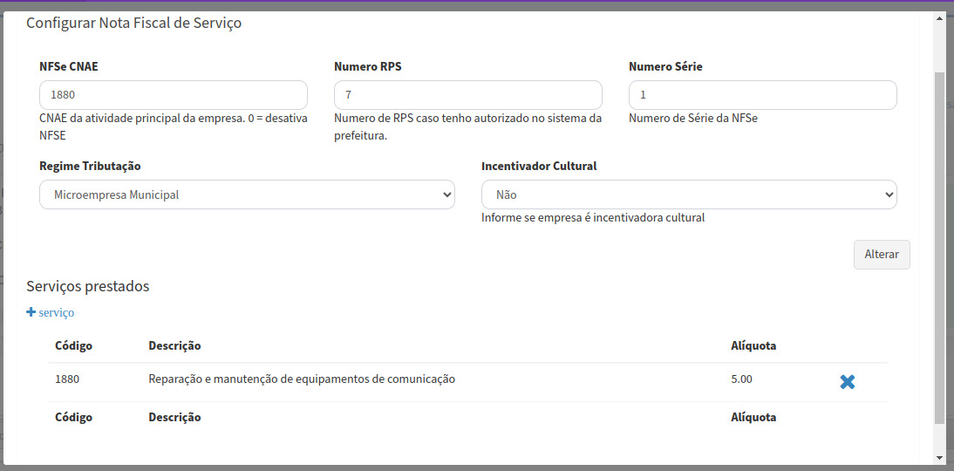
Task: Select the service description 'Reparação e manutenção' cell
Action: (x=302, y=379)
